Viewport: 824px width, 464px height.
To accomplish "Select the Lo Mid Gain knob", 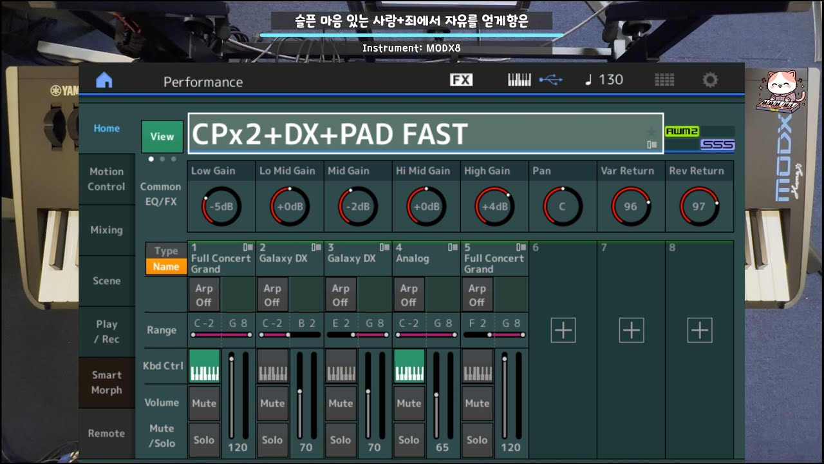I will 290,206.
